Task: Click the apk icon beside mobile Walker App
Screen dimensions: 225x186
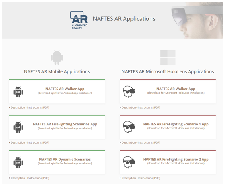Action: tap(18, 92)
